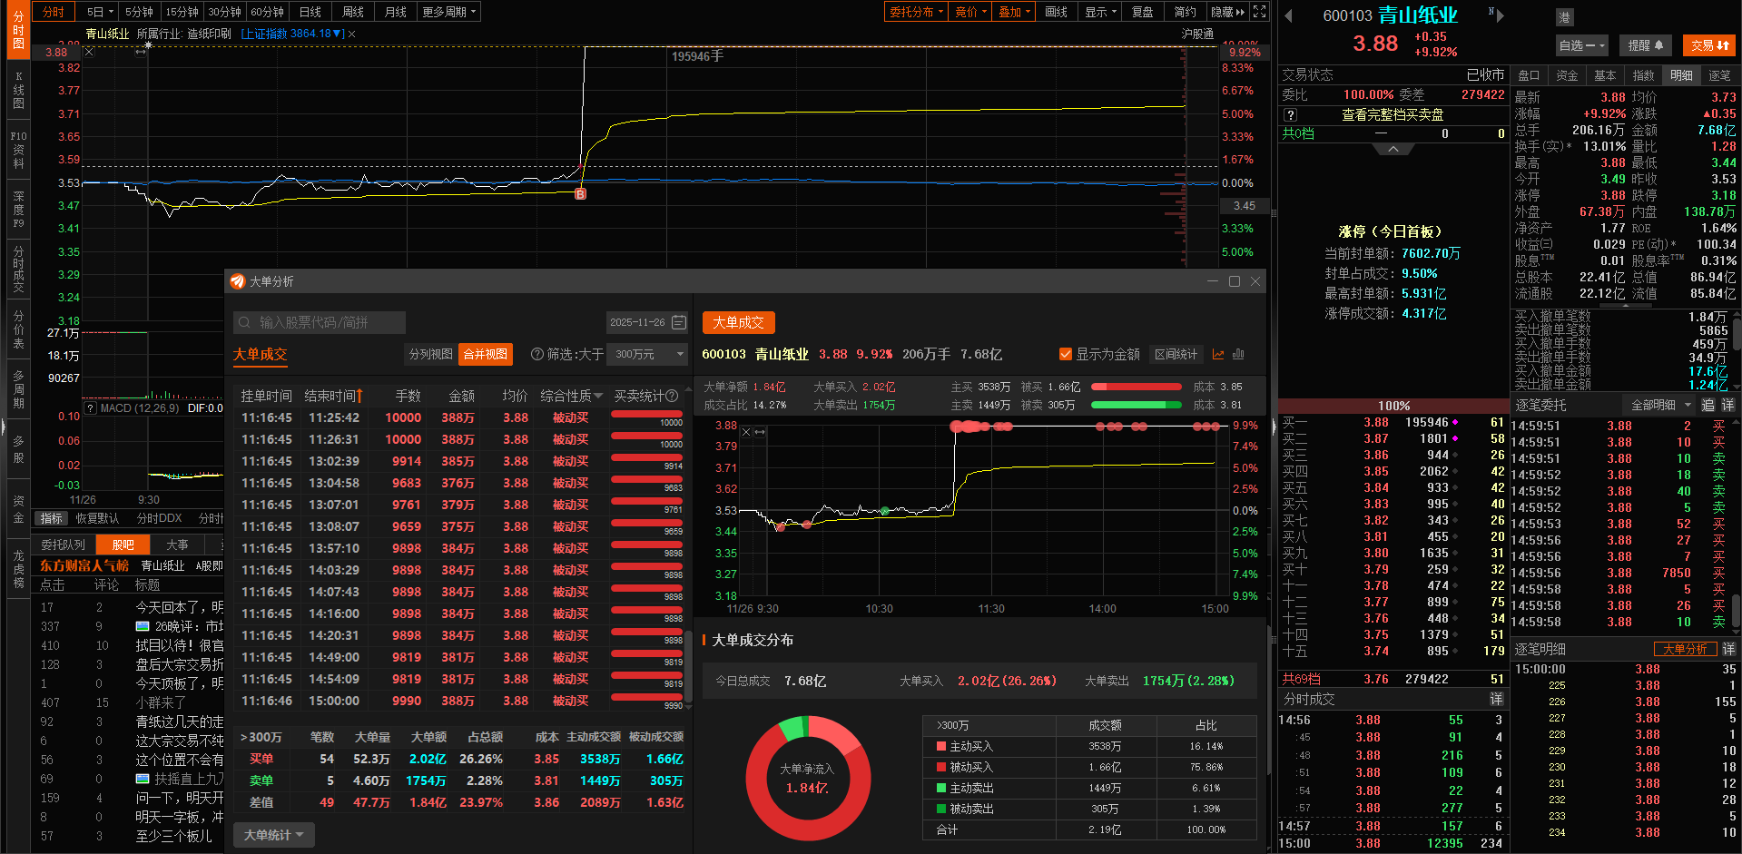Open the question mark help for order book
Screen dimensions: 1742x854
(x=1291, y=115)
